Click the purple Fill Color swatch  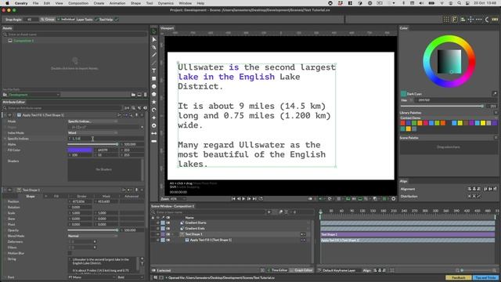tap(80, 150)
